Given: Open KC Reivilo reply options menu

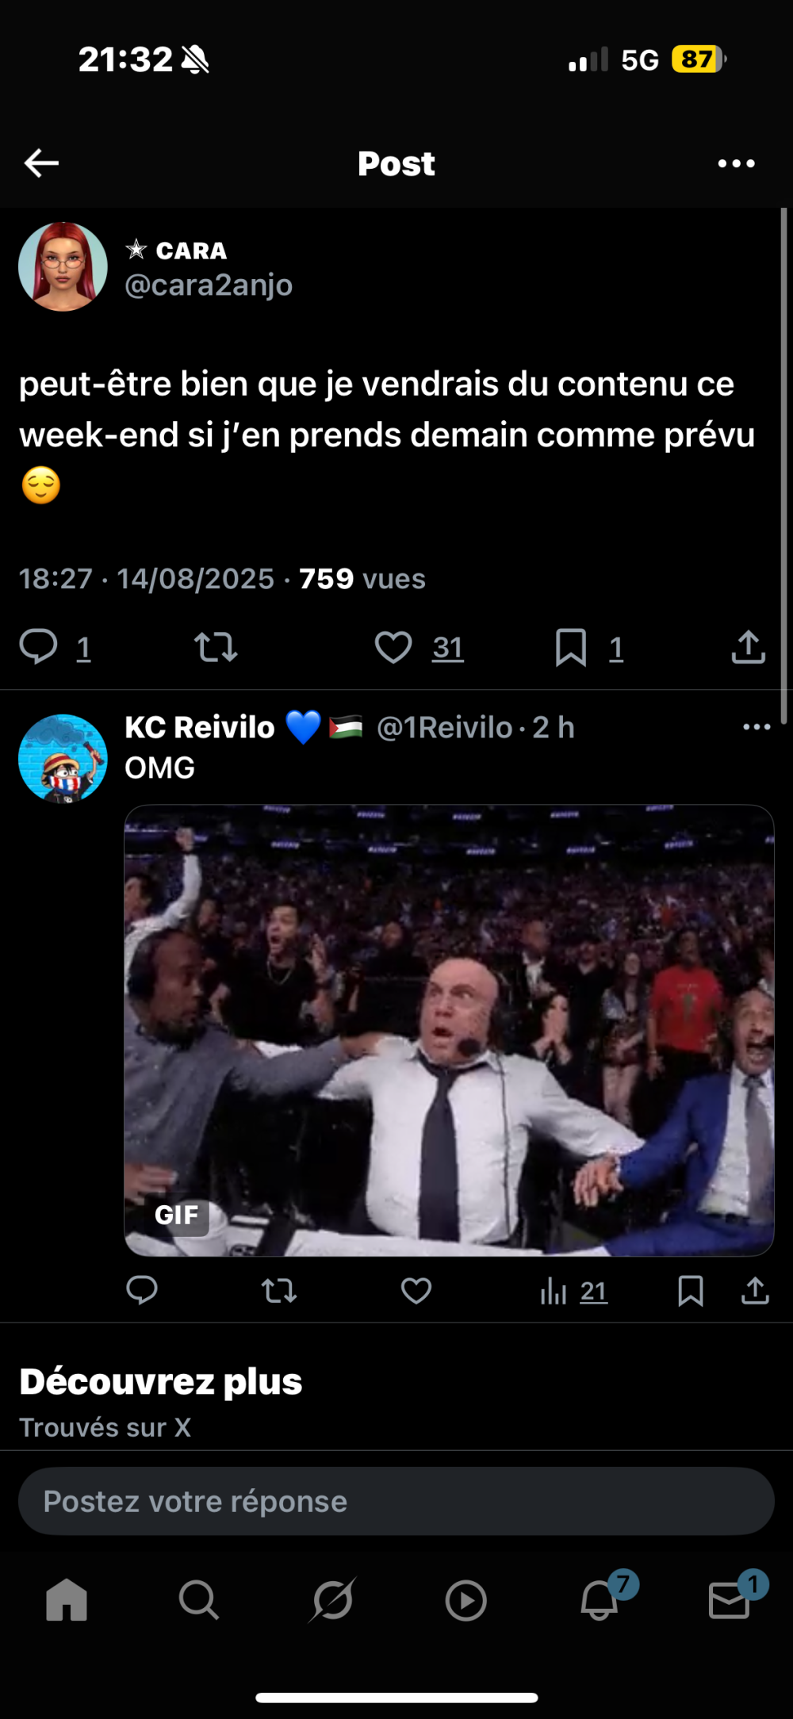Looking at the screenshot, I should coord(757,727).
